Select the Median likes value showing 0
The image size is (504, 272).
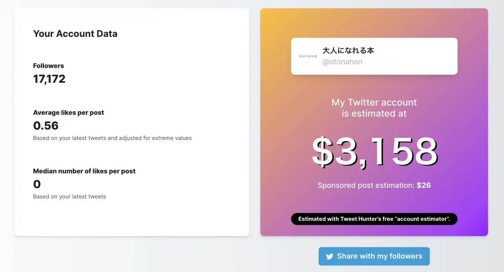[x=37, y=184]
